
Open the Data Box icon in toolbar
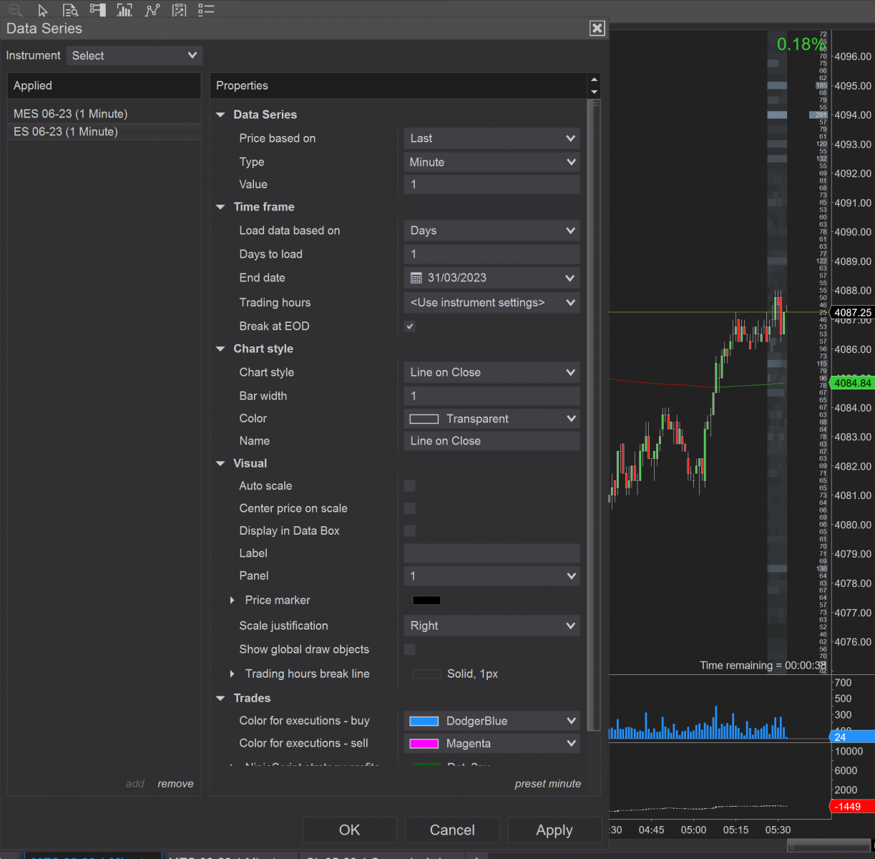[x=70, y=9]
